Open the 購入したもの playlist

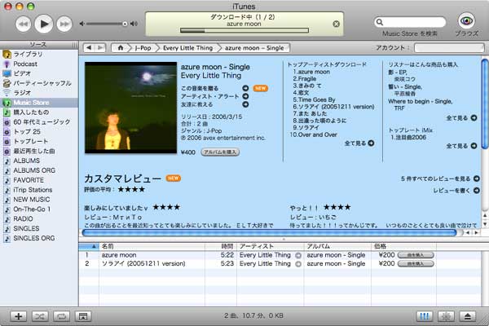(x=39, y=112)
